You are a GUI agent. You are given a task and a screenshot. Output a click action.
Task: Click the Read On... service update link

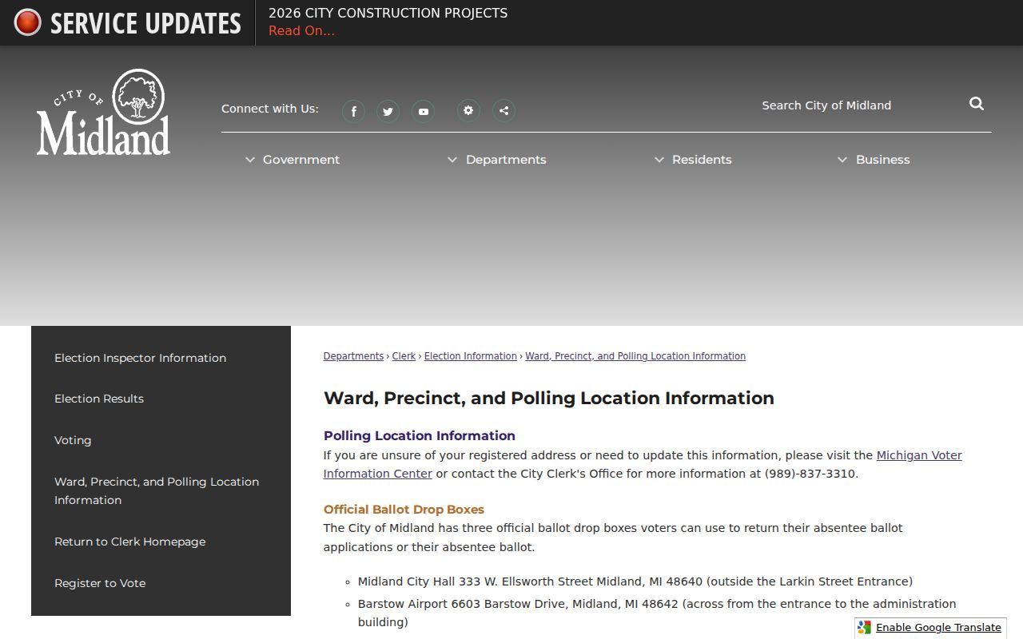pos(301,31)
